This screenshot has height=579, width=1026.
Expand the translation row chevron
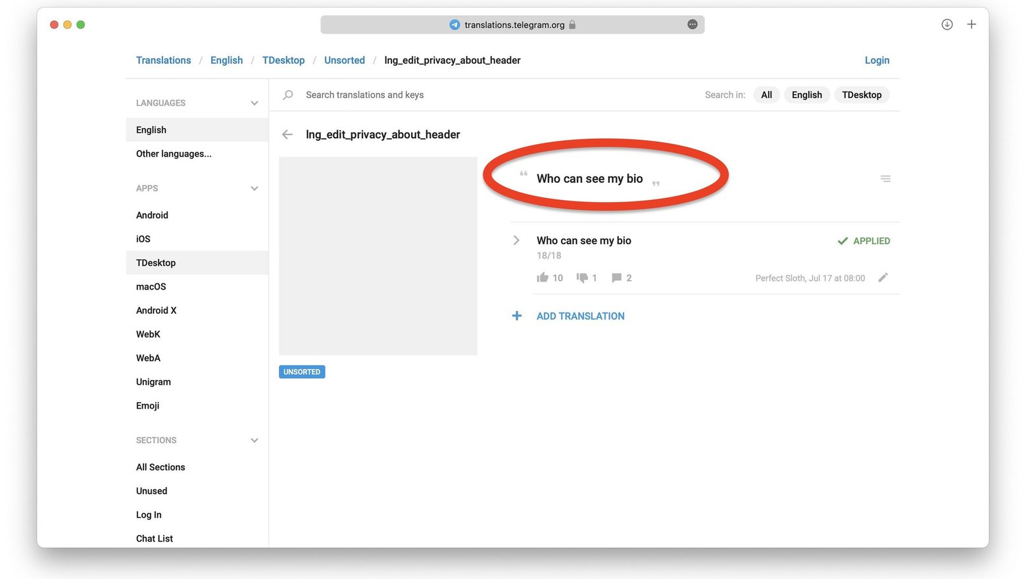pos(516,240)
